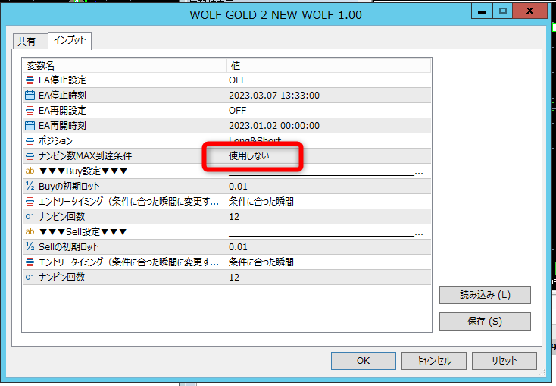Click the ½ icon beside Sellの初期ロット

coord(30,246)
